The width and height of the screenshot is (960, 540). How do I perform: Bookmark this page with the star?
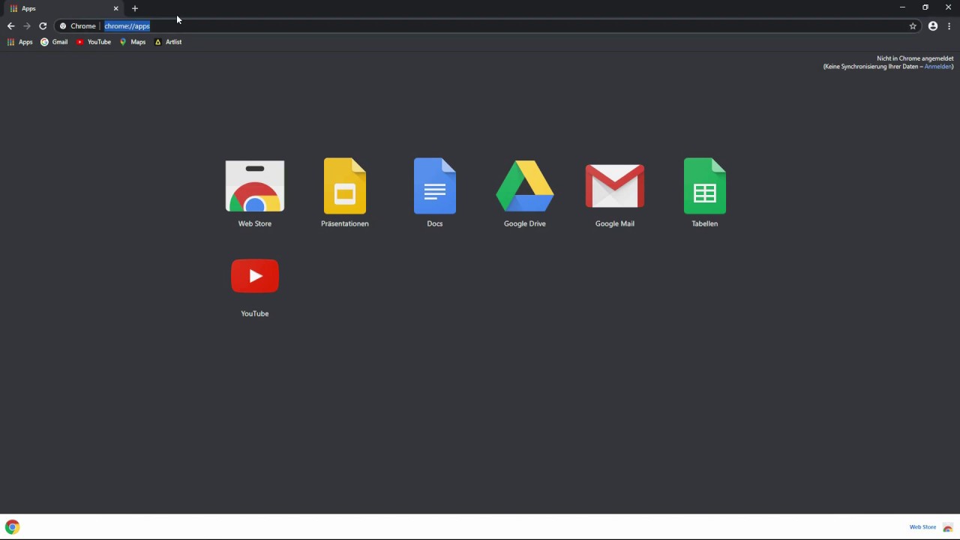[x=913, y=26]
